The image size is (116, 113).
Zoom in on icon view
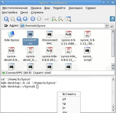click(54, 19)
